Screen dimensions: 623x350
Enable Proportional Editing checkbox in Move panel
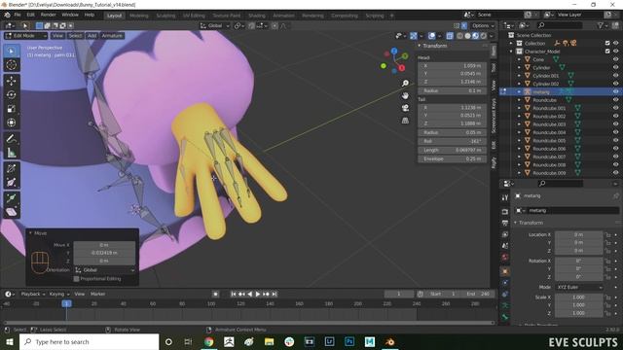pyautogui.click(x=76, y=279)
